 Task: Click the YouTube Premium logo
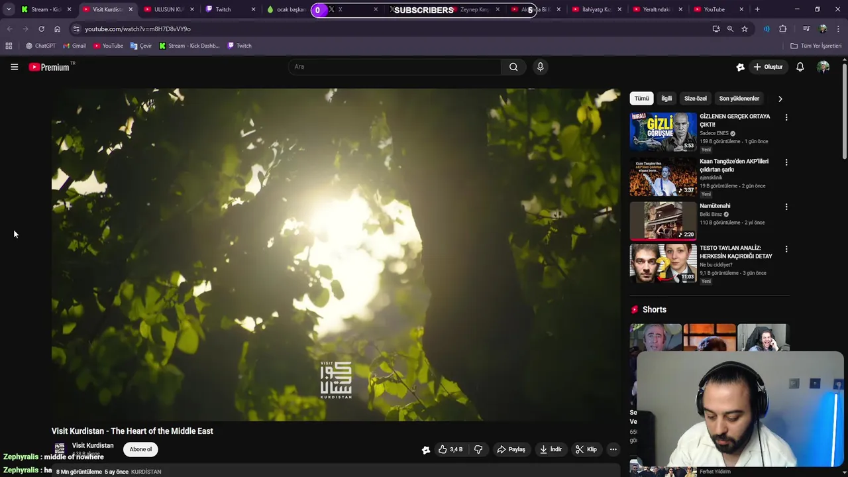pyautogui.click(x=50, y=67)
